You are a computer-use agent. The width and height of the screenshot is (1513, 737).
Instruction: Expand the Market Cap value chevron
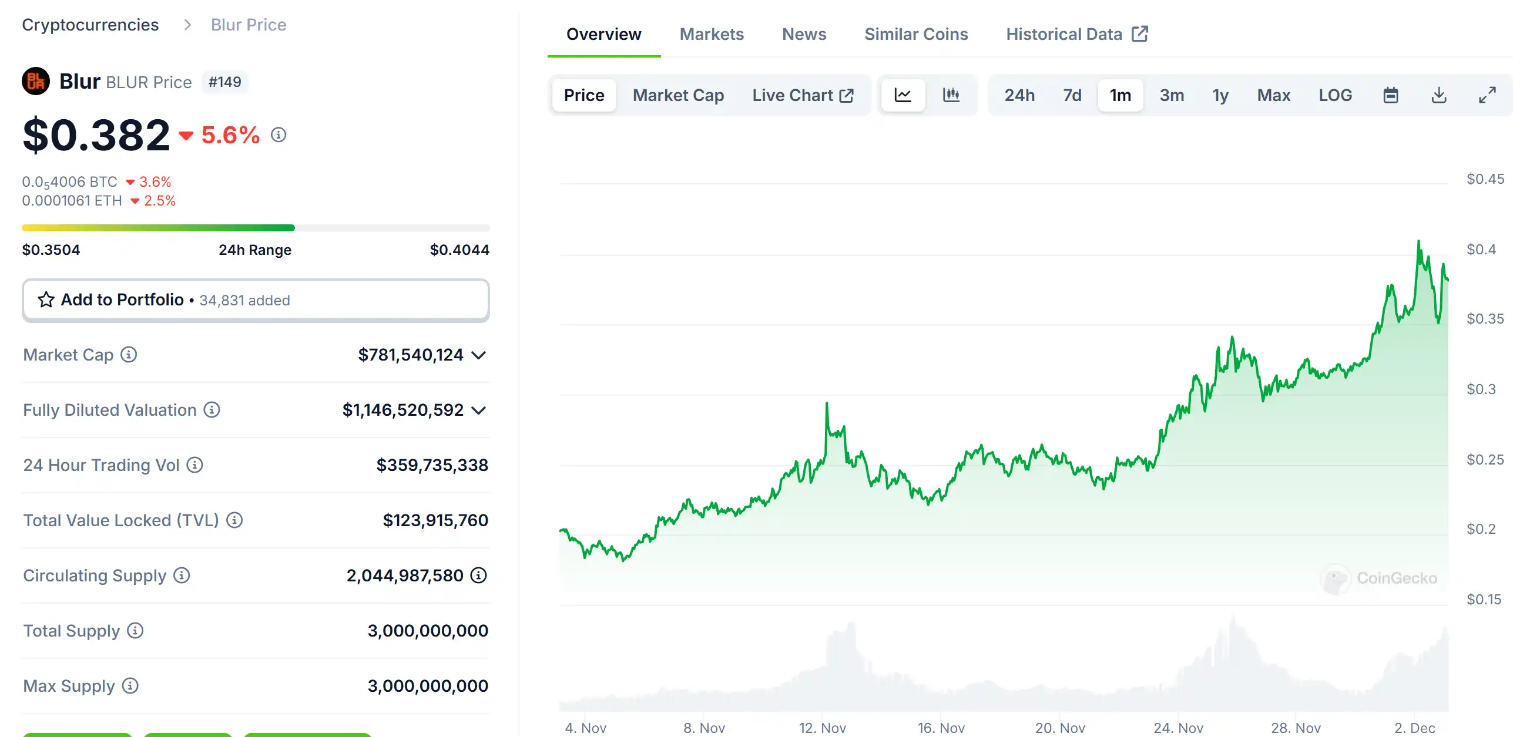click(x=479, y=355)
